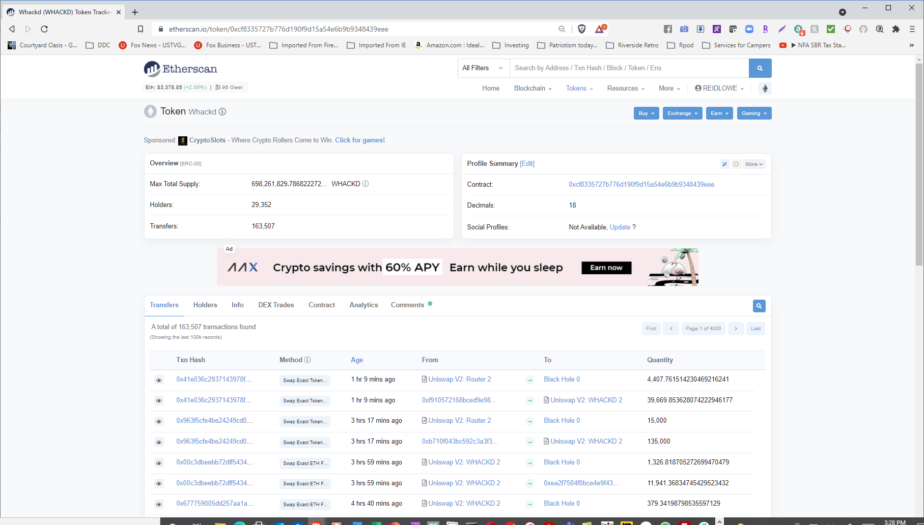Click the blue search magnifier button beside the address field
The width and height of the screenshot is (924, 525).
(x=760, y=68)
